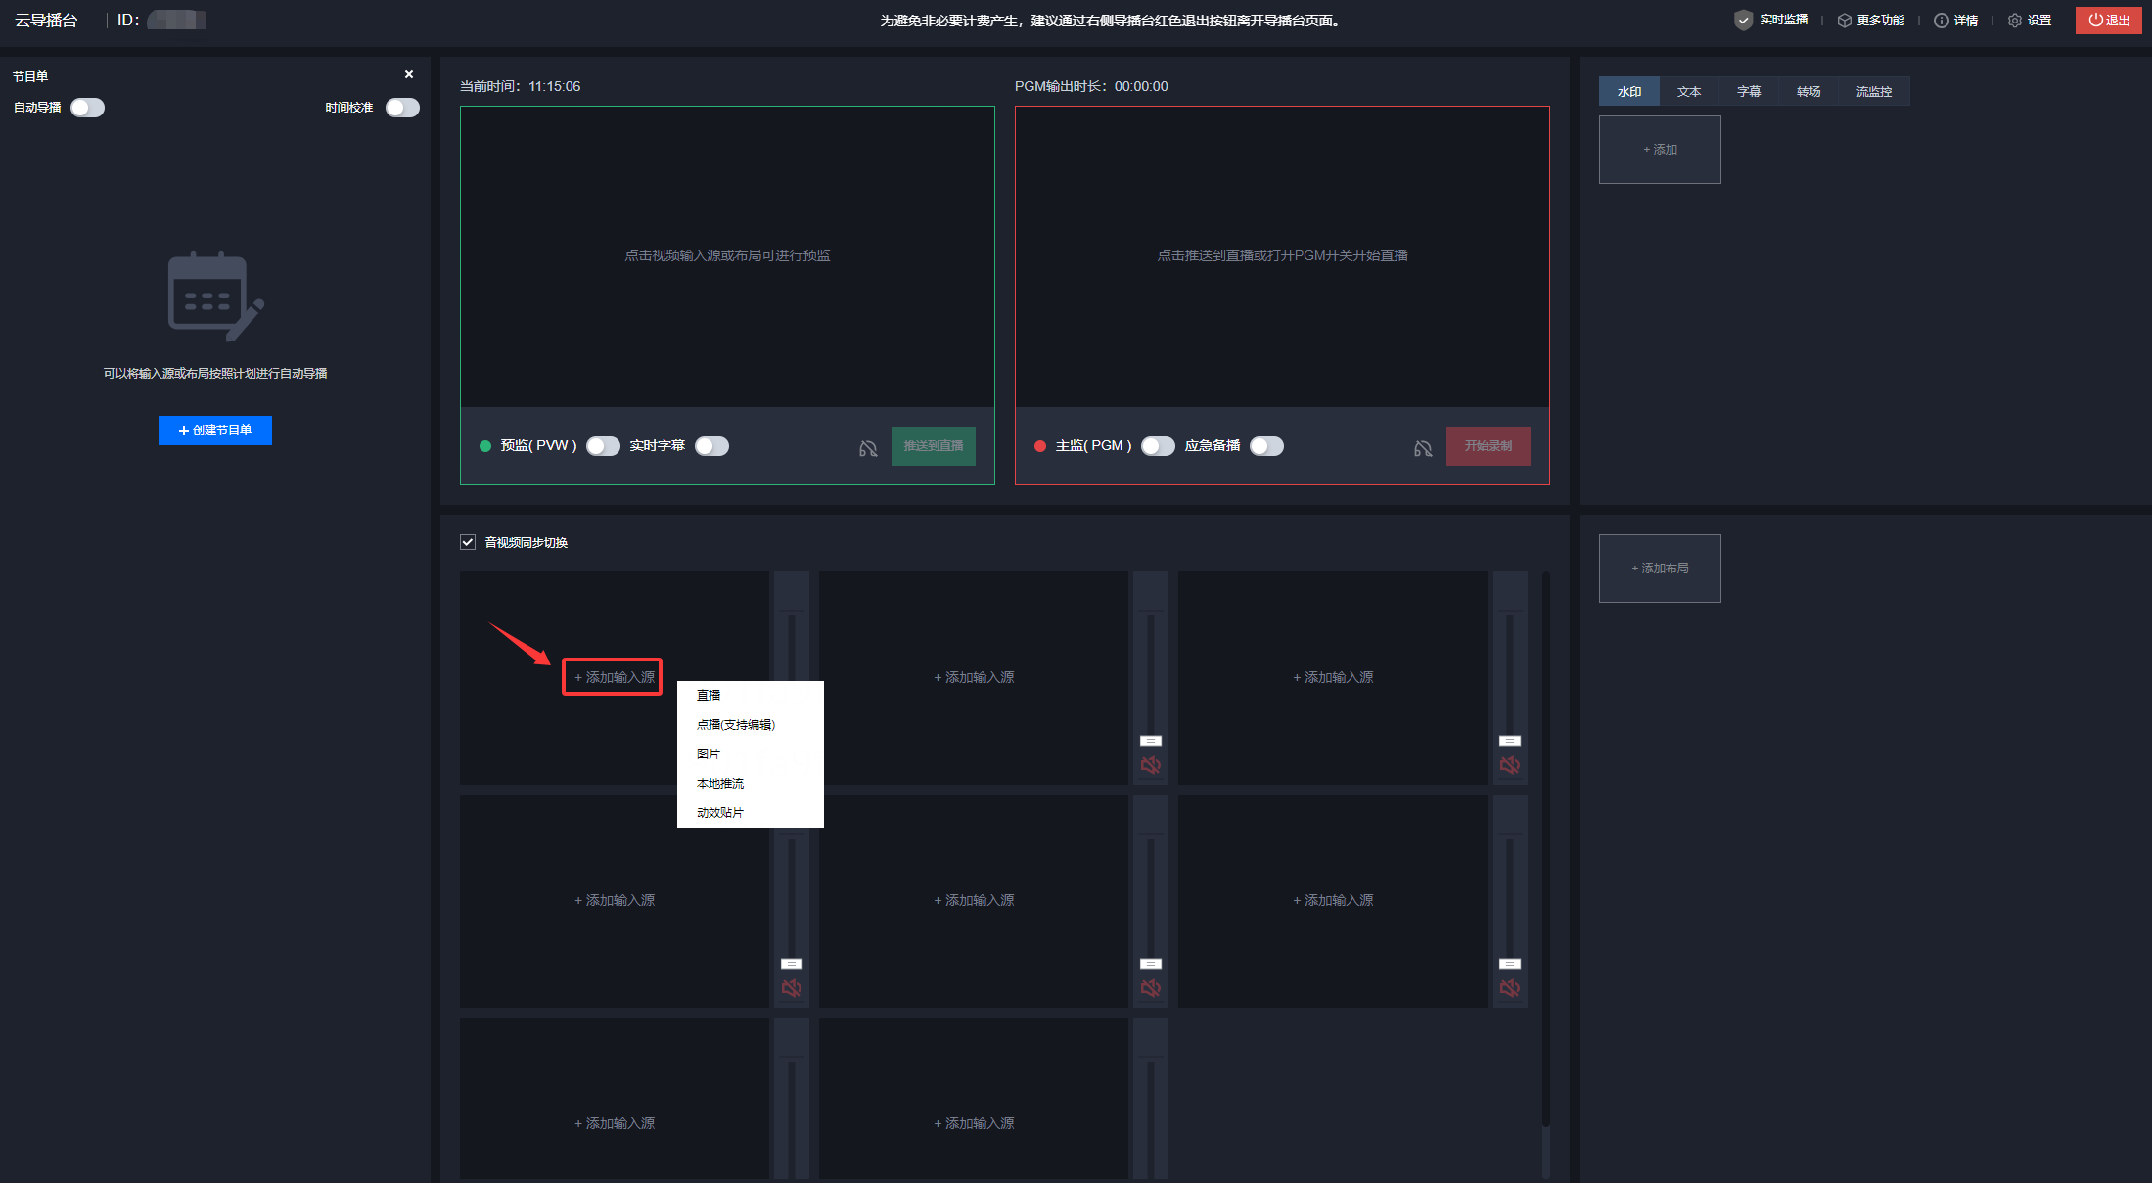2152x1183 pixels.
Task: Click muted audio icon of third input slot
Action: (1510, 765)
